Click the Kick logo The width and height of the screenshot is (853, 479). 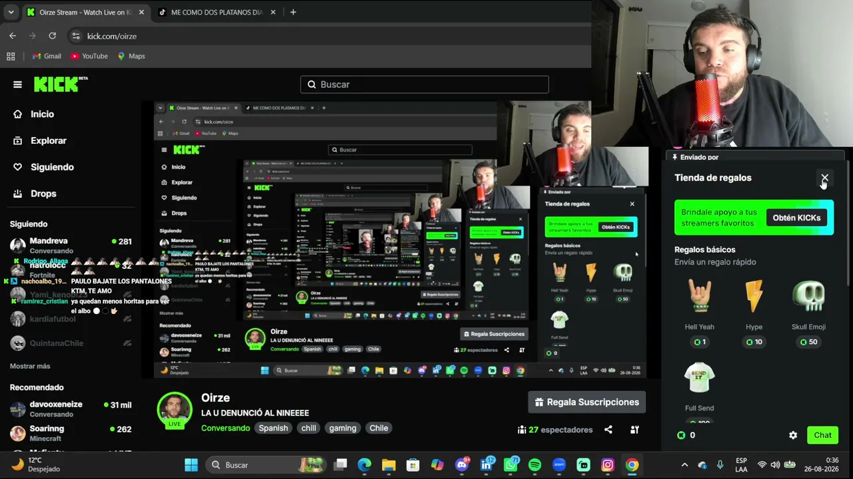[x=61, y=84]
